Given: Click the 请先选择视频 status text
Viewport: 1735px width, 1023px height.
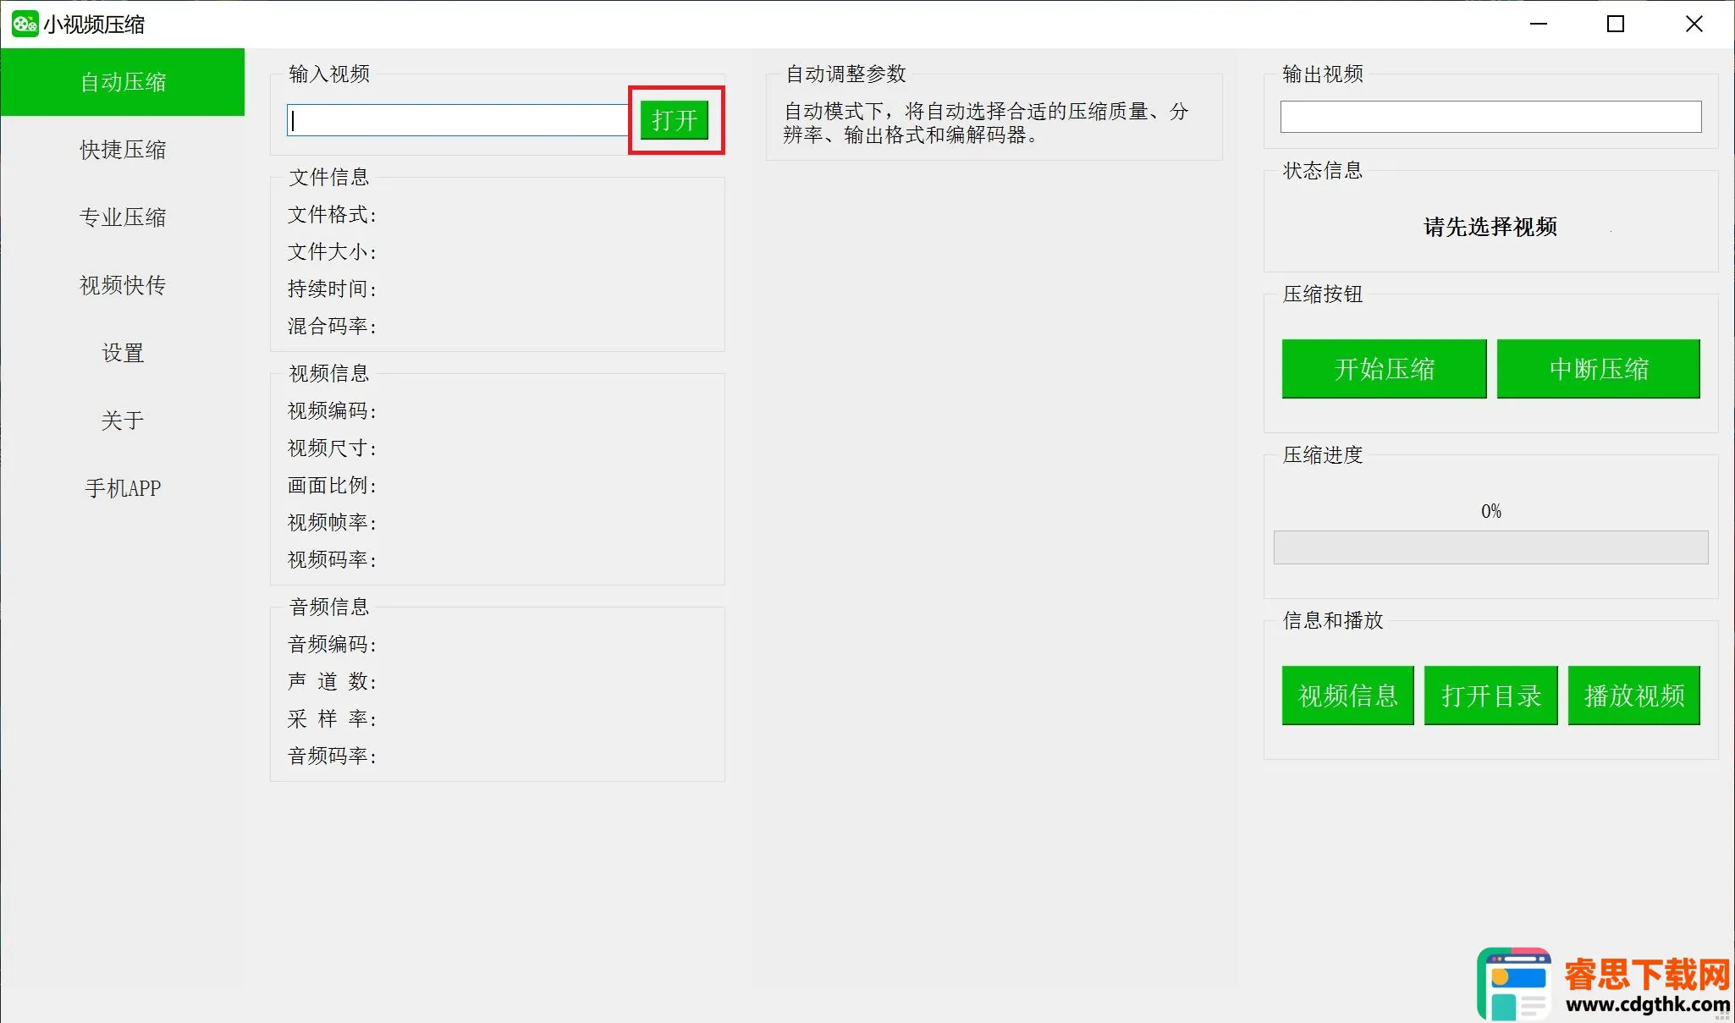Looking at the screenshot, I should (x=1490, y=227).
